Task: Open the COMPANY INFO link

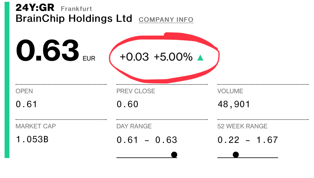Action: tap(166, 20)
